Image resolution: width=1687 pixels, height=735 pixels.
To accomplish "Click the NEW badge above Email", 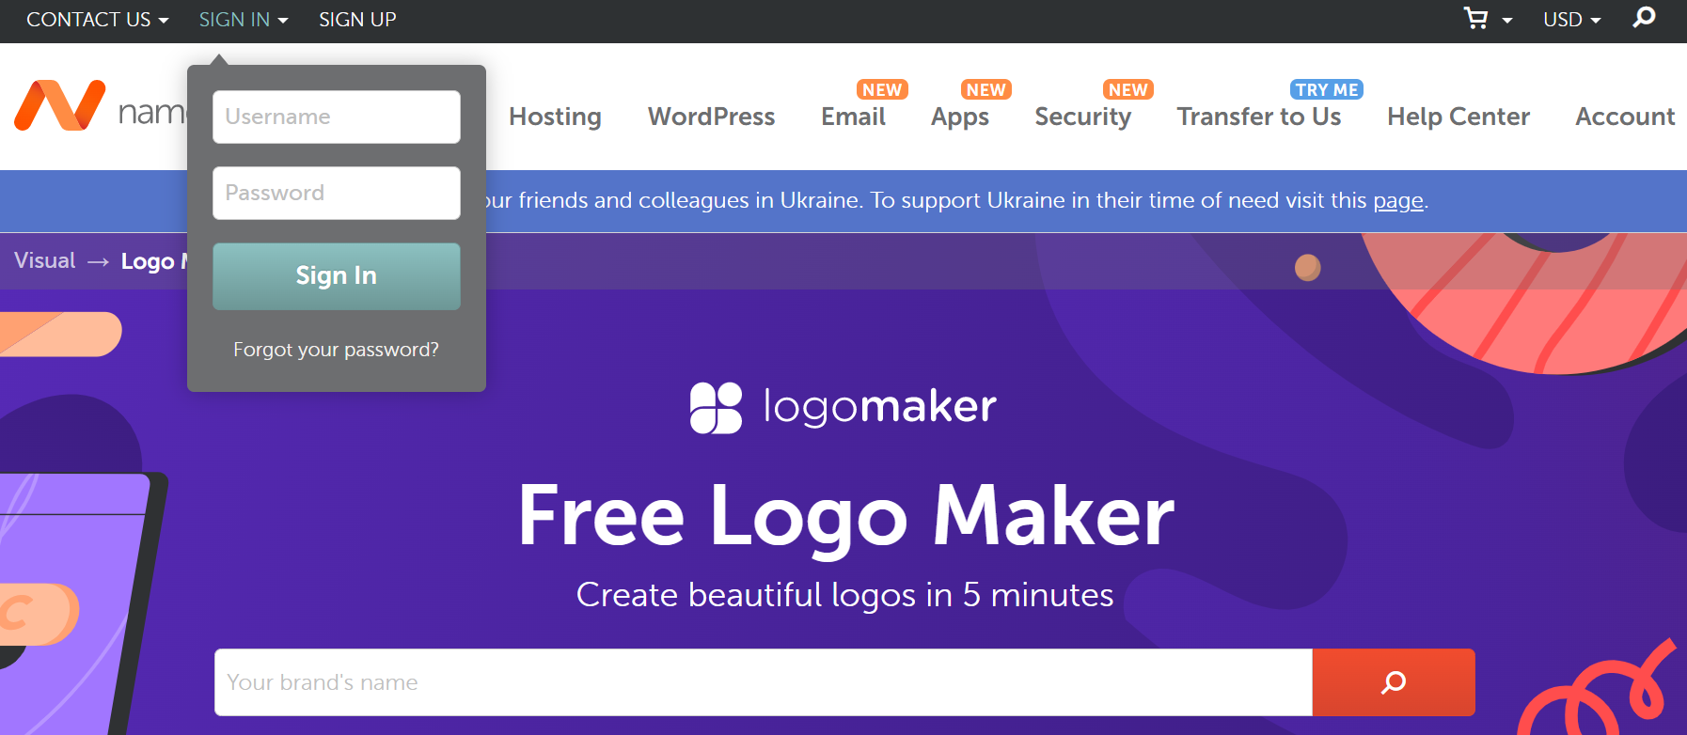I will (x=882, y=89).
